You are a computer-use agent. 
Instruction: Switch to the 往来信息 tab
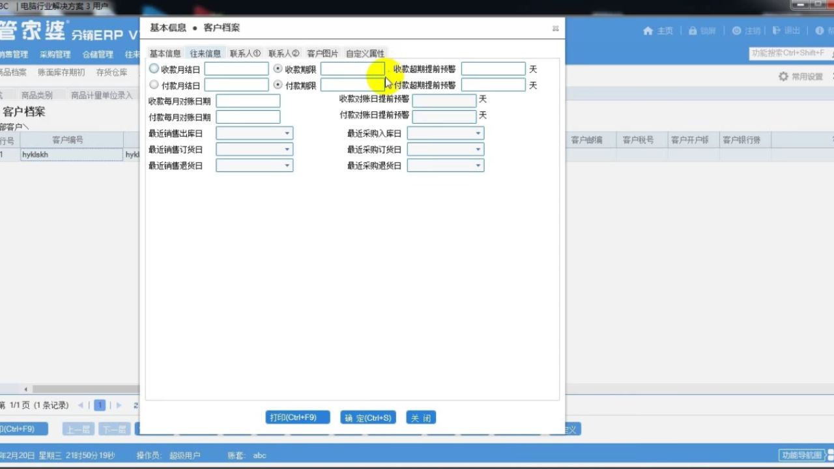205,53
